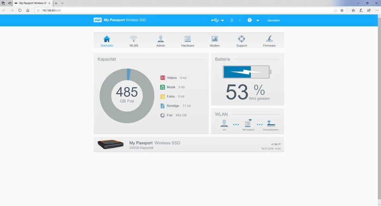381x206 pixels.
Task: Open the Admin section icon
Action: [x=161, y=41]
